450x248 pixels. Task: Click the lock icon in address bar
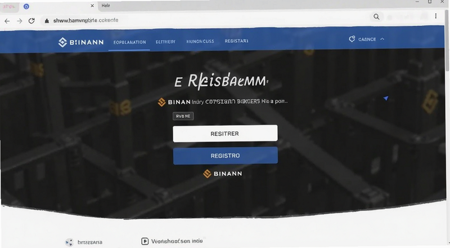(47, 21)
